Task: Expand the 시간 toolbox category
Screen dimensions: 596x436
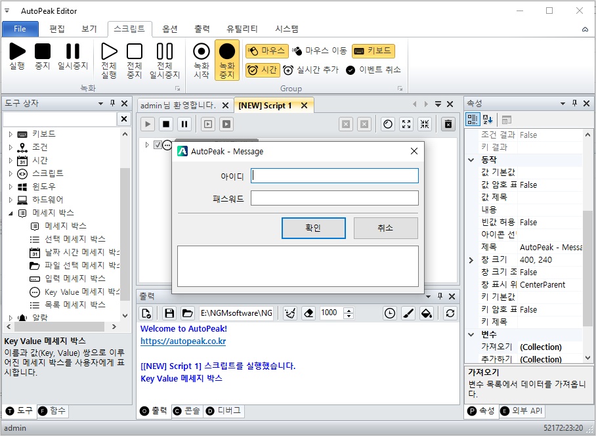Action: (11, 160)
